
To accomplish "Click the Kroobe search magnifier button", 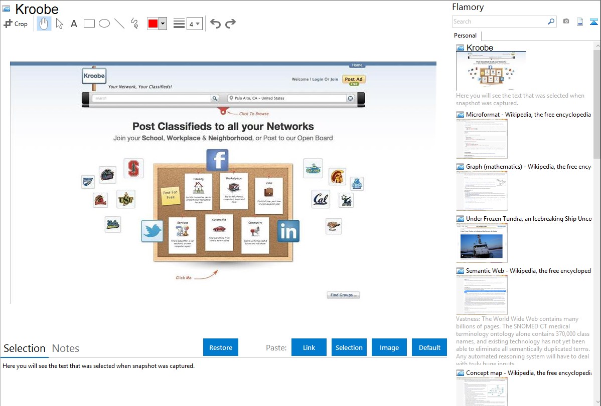I will coord(215,98).
